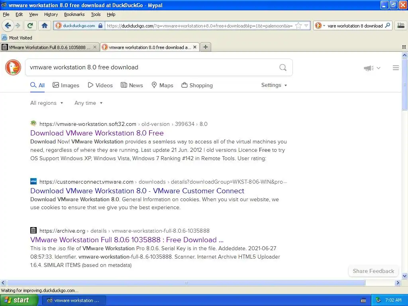Click the URL address bar text
Screen dimensions: 408x306
(x=200, y=26)
